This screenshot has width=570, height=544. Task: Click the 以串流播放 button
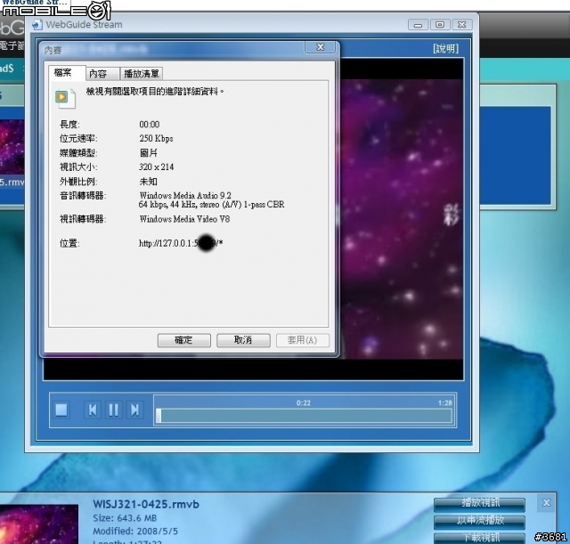click(479, 521)
